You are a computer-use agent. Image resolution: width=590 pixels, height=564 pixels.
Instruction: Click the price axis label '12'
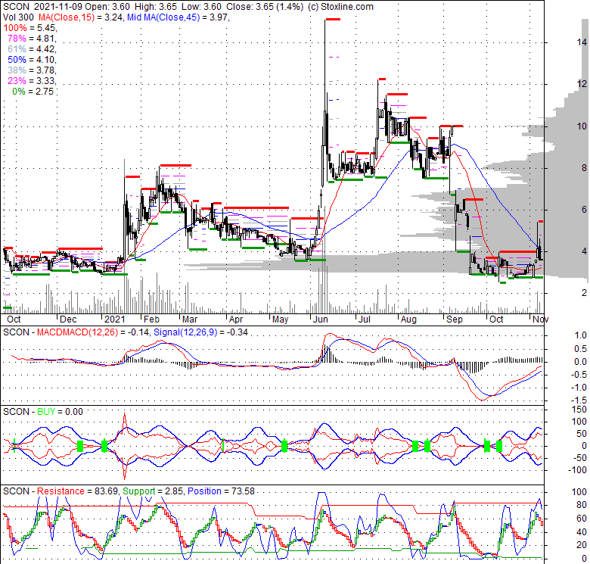point(582,84)
